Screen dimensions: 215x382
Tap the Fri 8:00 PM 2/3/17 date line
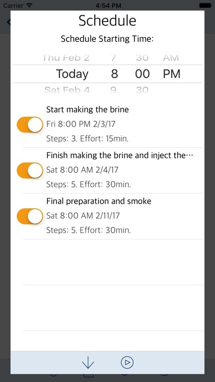(x=80, y=124)
